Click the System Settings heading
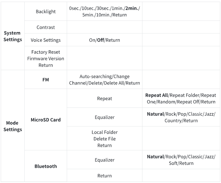The height and width of the screenshot is (183, 221). click(x=12, y=36)
